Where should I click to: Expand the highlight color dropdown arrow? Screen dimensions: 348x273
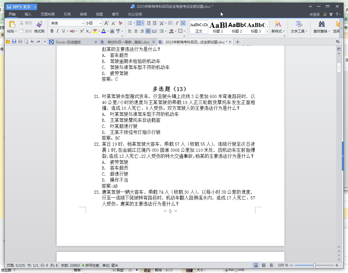tap(99, 31)
